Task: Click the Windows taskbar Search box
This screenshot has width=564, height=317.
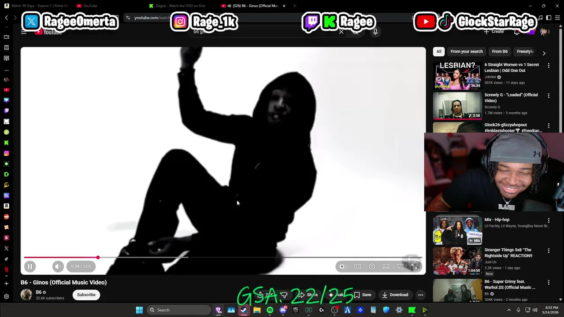Action: [x=178, y=310]
